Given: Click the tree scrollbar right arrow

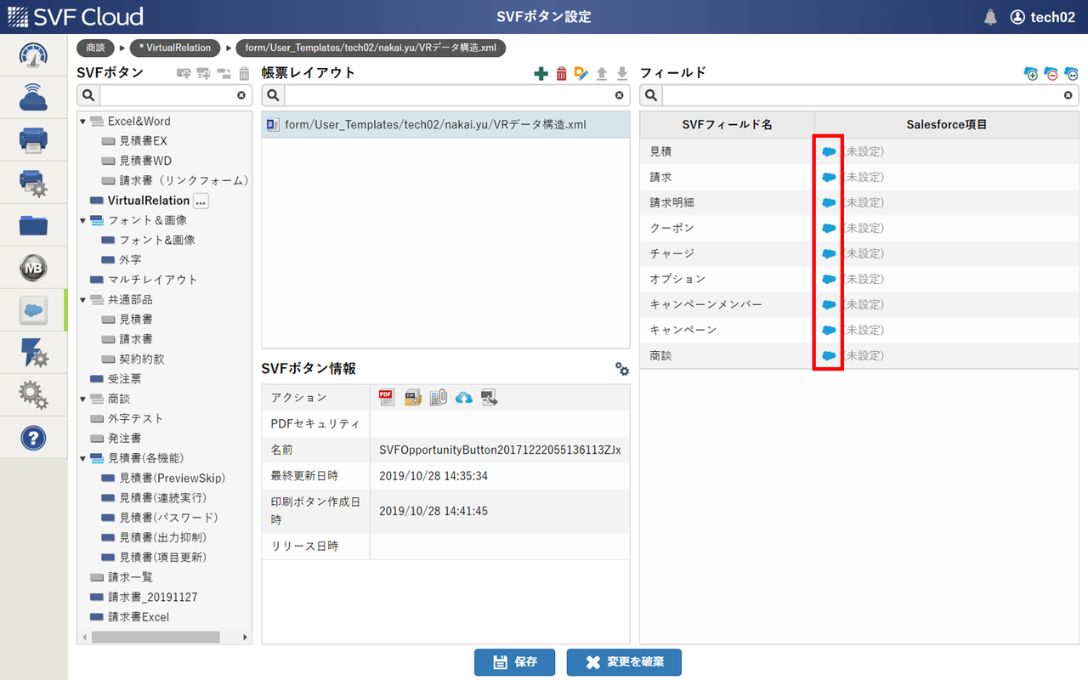Looking at the screenshot, I should click(x=246, y=637).
